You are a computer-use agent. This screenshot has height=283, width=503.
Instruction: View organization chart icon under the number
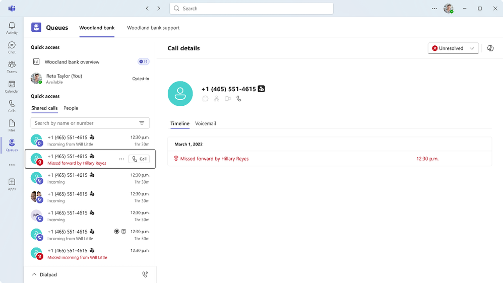pyautogui.click(x=217, y=99)
